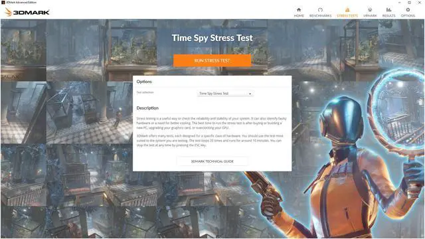
Task: Click the 3DMark logo
Action: click(27, 12)
